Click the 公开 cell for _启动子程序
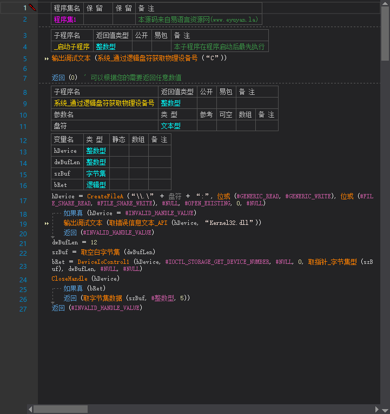 coord(142,47)
